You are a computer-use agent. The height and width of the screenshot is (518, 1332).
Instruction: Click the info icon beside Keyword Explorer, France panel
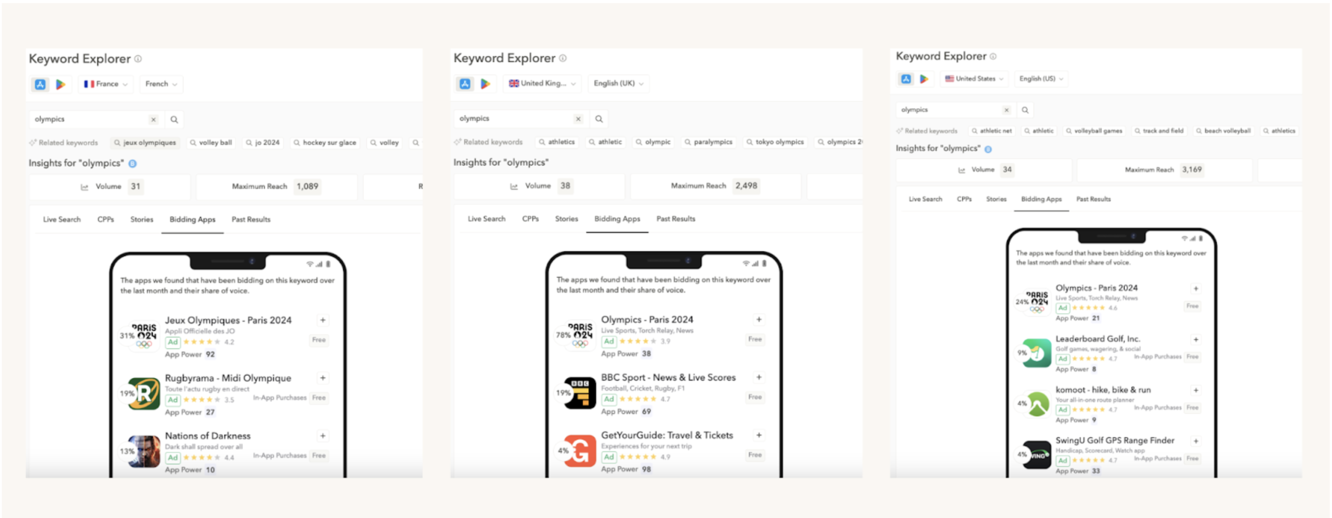click(x=138, y=59)
